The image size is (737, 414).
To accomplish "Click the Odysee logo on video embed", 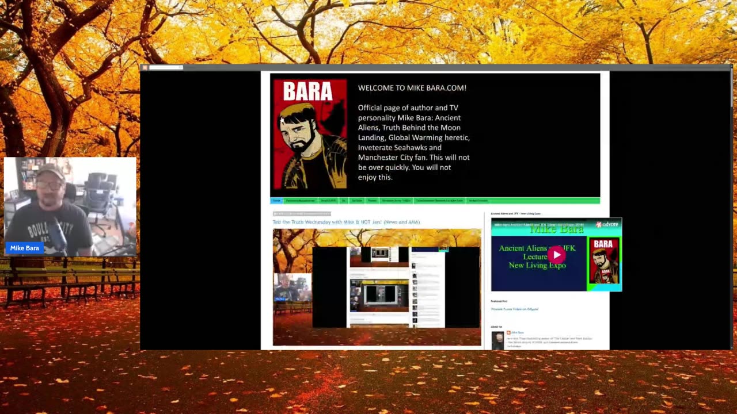I will pos(606,224).
